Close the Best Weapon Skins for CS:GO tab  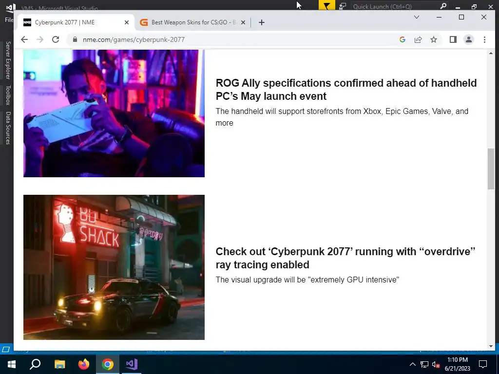pos(243,22)
